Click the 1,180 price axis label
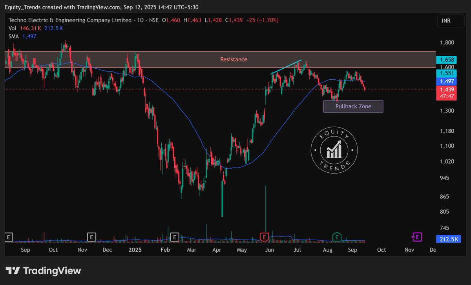Image resolution: width=471 pixels, height=285 pixels. coord(447,131)
